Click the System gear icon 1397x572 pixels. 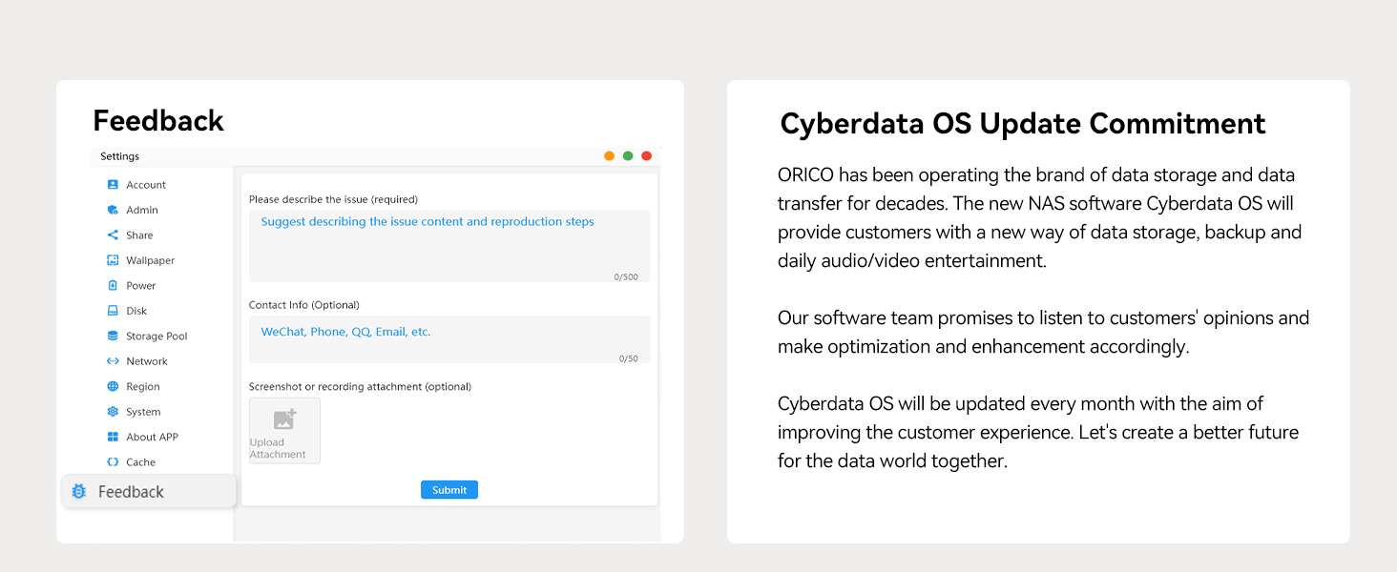[x=112, y=411]
